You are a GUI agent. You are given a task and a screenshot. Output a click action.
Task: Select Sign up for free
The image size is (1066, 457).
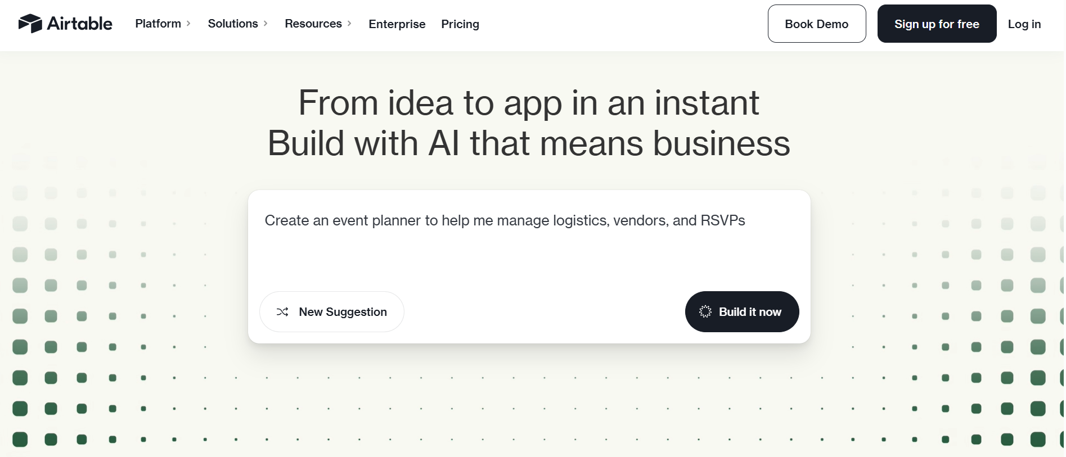(x=937, y=24)
